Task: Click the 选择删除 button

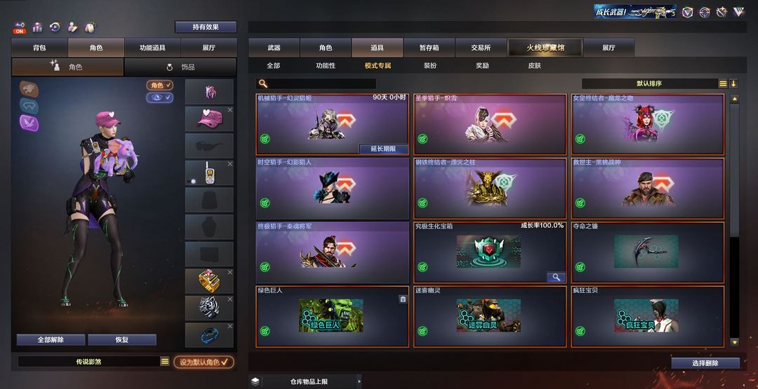Action: [x=705, y=363]
